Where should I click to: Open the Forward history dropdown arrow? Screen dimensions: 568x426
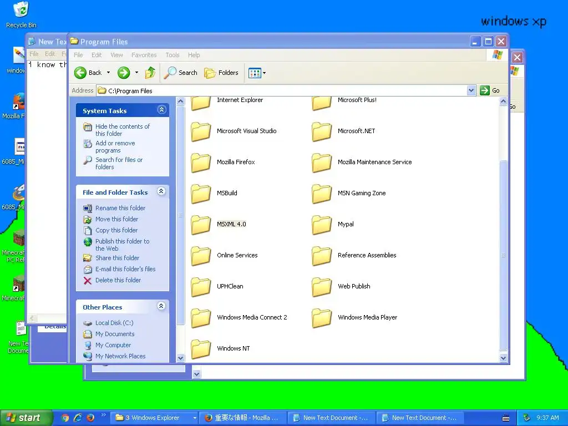coord(136,73)
